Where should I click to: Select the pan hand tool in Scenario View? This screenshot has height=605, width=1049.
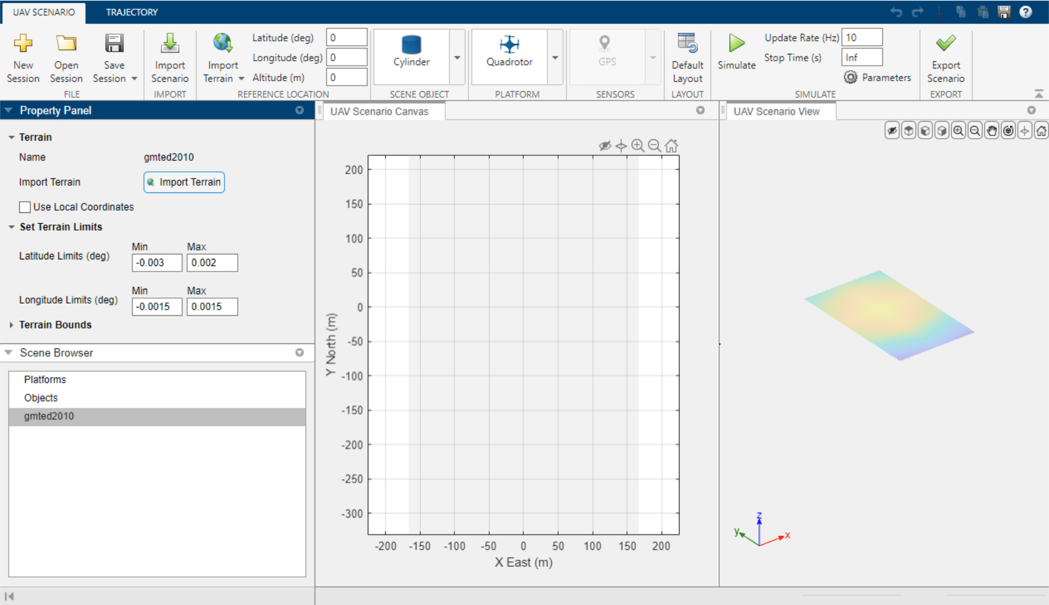coord(991,131)
